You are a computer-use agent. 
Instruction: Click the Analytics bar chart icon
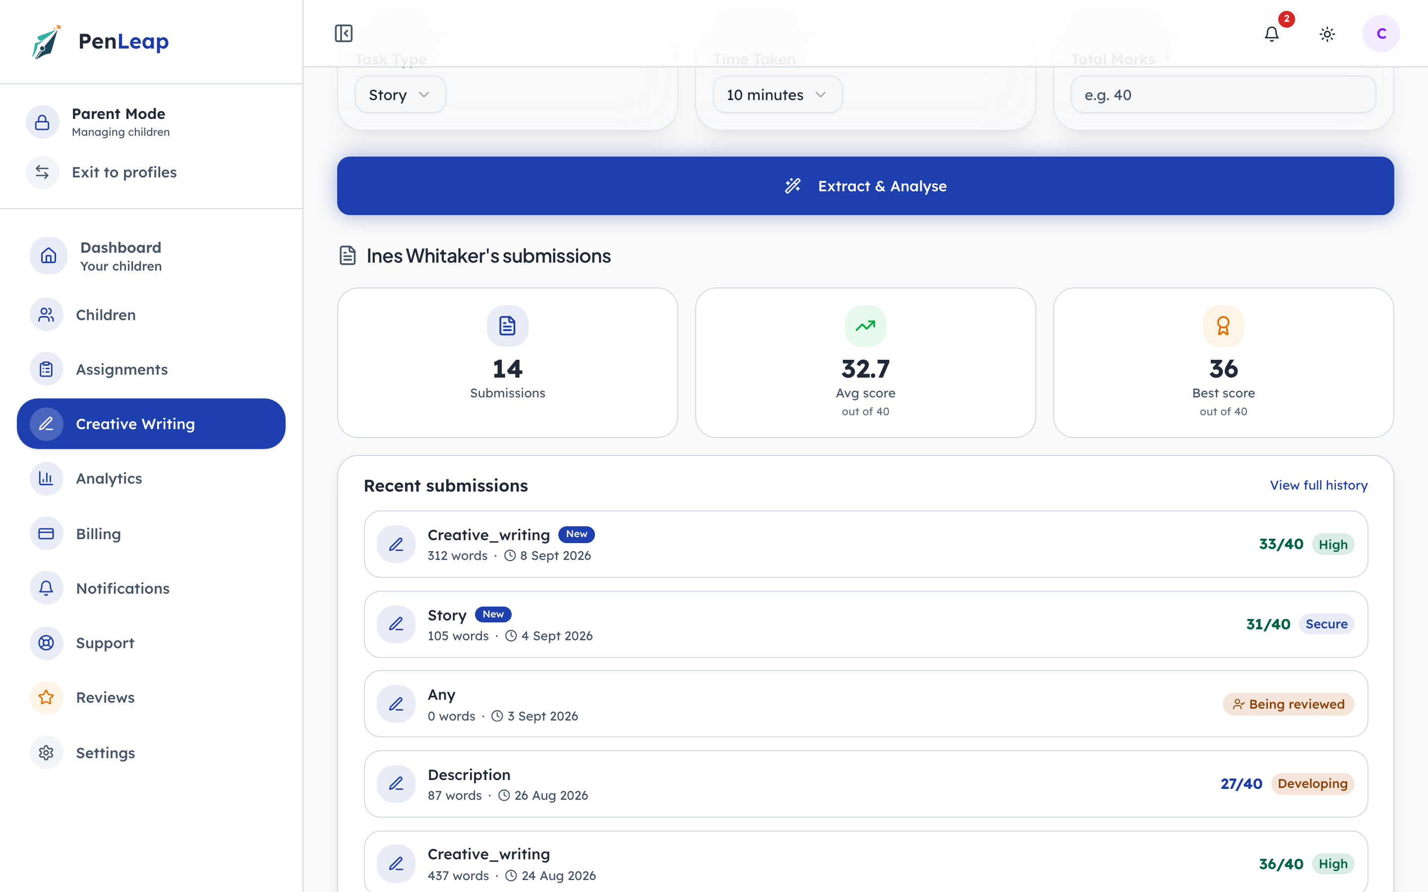47,478
